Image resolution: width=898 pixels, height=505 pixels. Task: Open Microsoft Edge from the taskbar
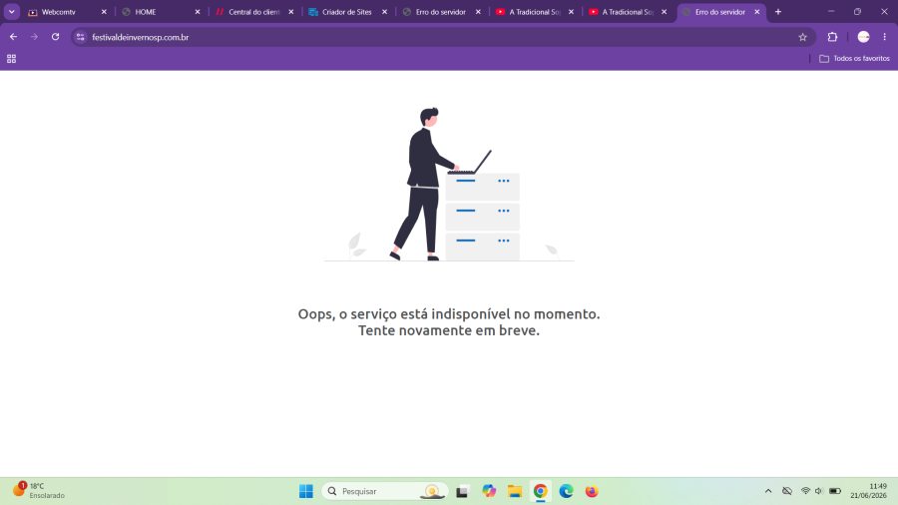coord(566,491)
